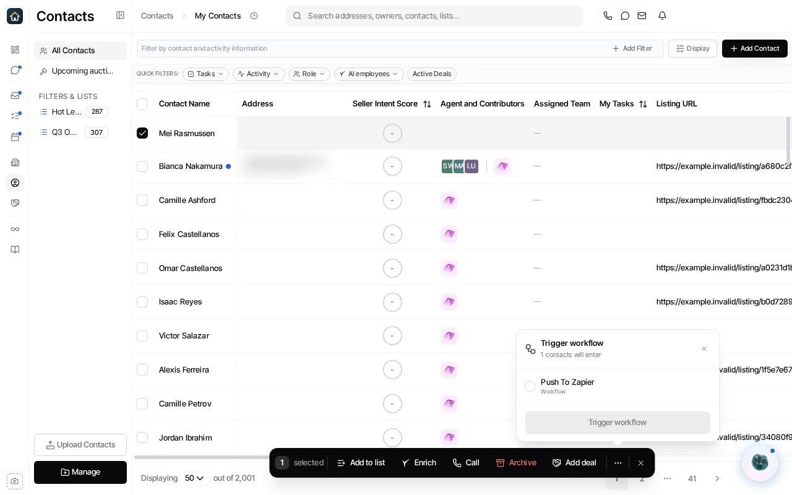Viewport: 792px width, 495px height.
Task: Click the Add Contact button
Action: tap(755, 48)
